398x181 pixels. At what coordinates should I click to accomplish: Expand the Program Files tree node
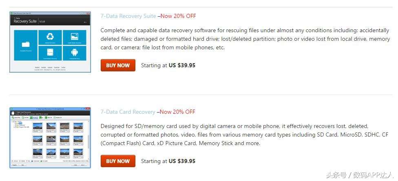click(14, 127)
